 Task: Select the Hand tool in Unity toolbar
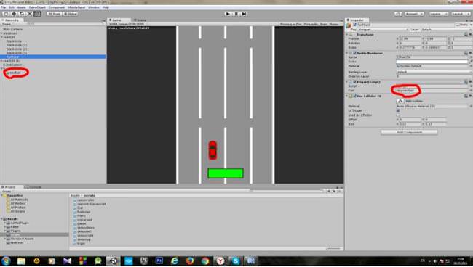click(6, 14)
